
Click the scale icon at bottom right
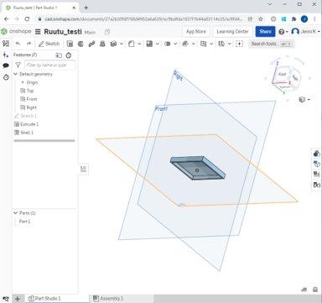click(x=304, y=290)
